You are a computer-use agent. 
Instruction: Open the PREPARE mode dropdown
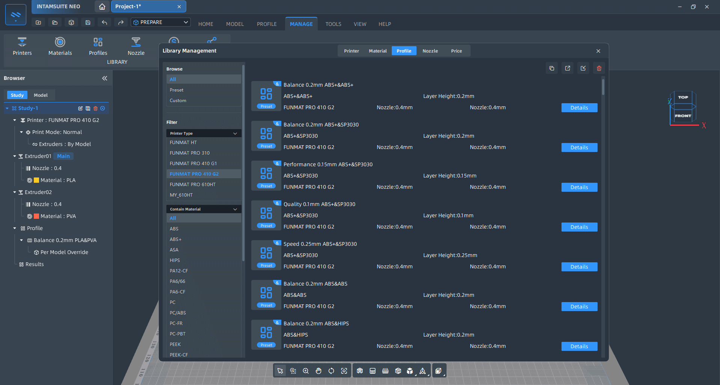pos(161,23)
